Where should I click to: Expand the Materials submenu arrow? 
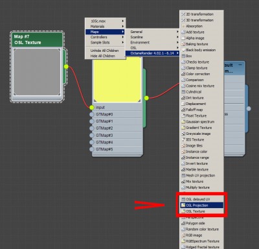123,27
